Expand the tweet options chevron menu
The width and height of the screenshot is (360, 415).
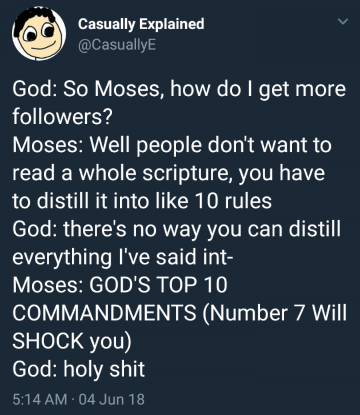342,23
